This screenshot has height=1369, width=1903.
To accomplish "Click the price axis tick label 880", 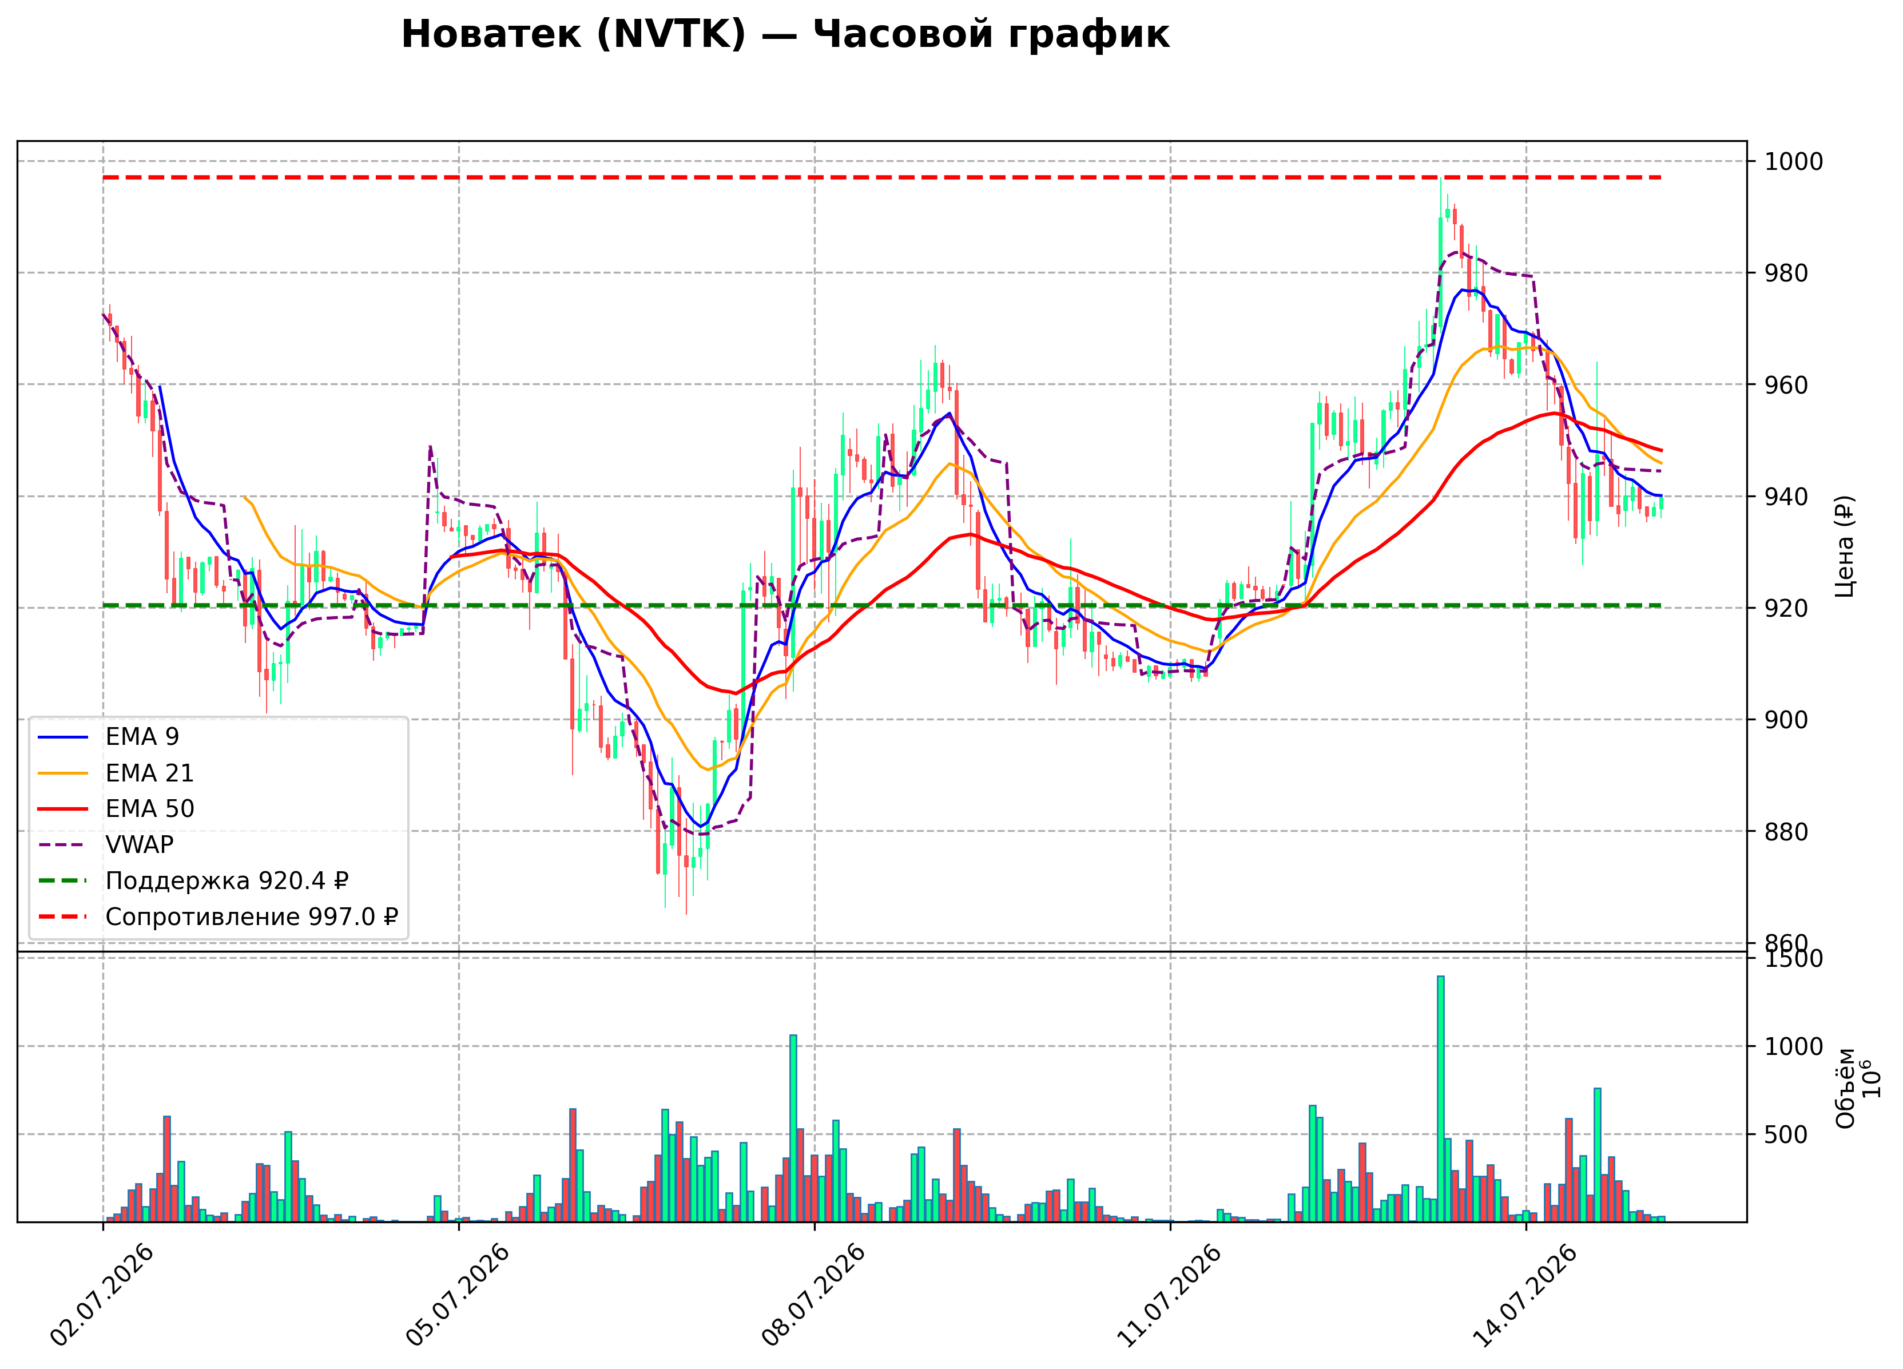I will (x=1786, y=831).
